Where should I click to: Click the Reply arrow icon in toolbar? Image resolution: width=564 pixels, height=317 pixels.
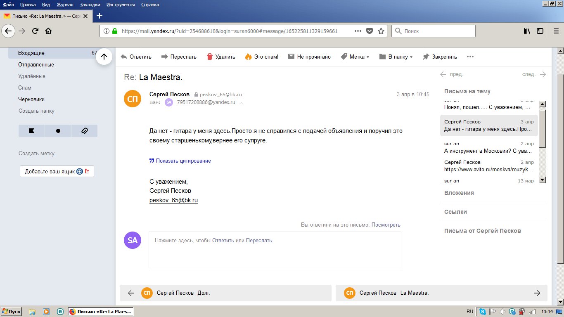click(x=124, y=57)
